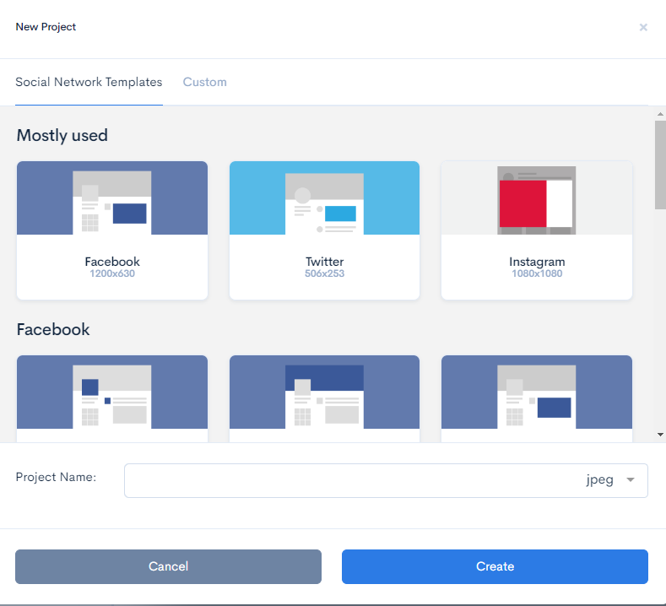
Task: Select Facebook profile picture template in Facebook section
Action: [111, 392]
